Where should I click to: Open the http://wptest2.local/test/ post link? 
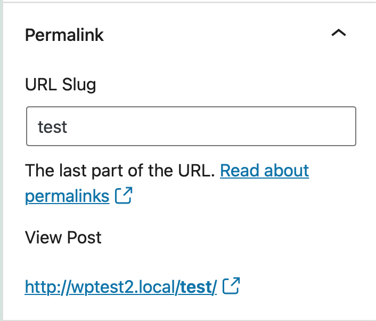[x=120, y=287]
